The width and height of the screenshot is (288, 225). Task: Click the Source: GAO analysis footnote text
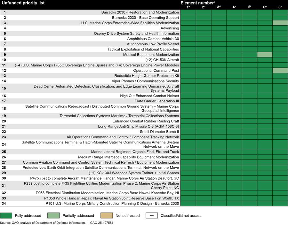[x=43, y=222]
